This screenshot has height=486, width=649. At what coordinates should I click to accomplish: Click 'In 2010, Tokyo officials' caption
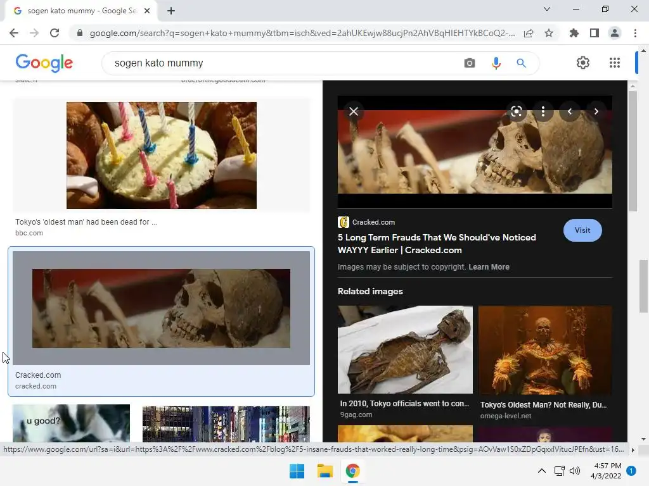click(404, 404)
